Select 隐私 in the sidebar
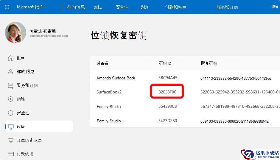The image size is (280, 160). 21,99
